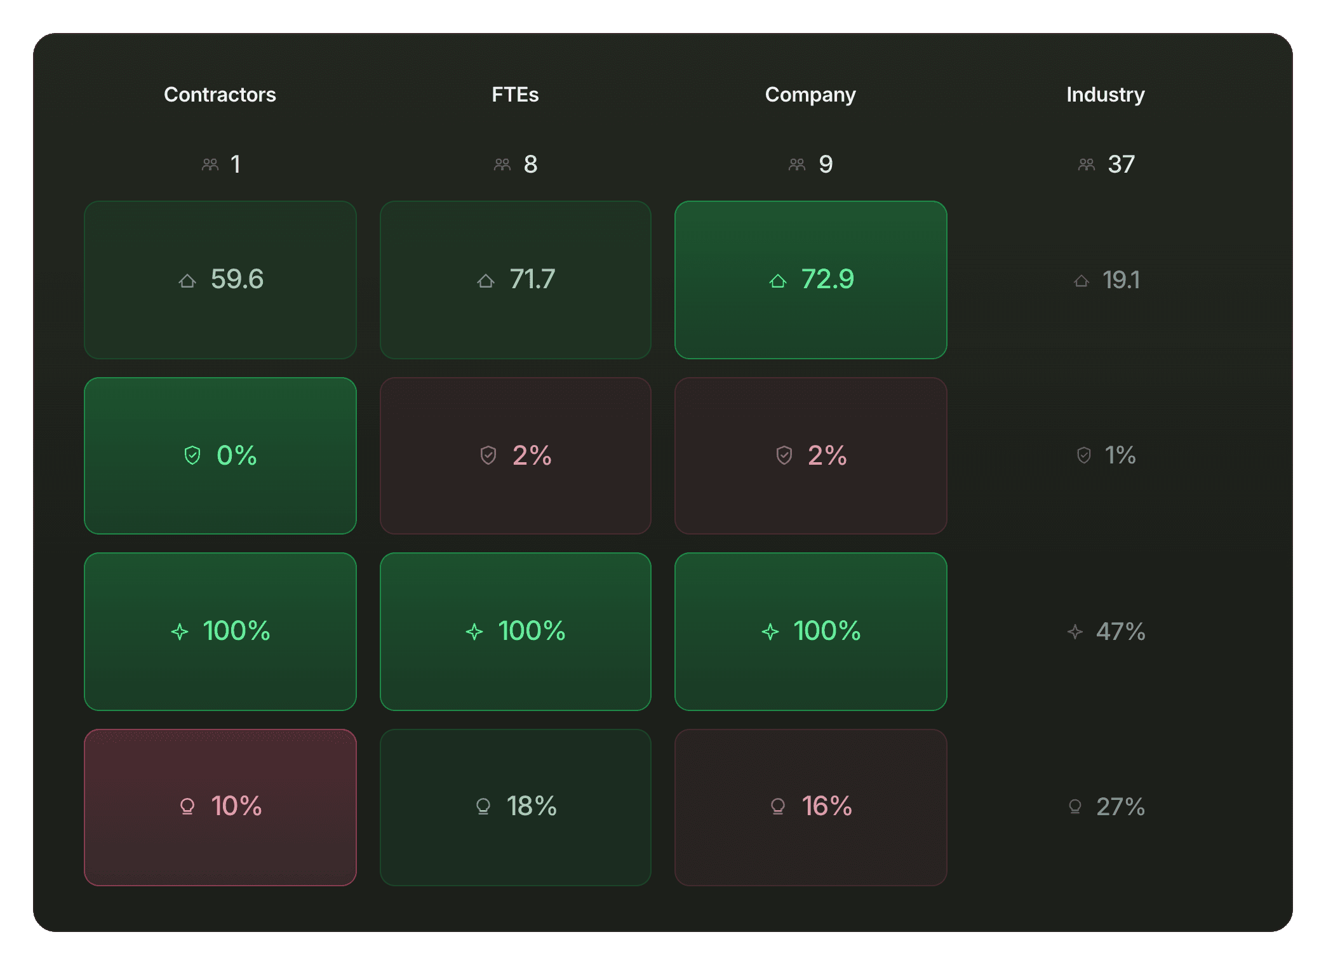Screen dimensions: 1326x965
Task: Click the people icon beside Industry 37
Action: point(1087,165)
